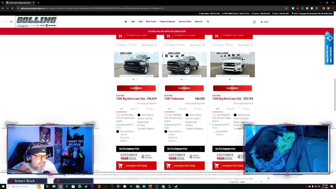Reload the page with the refresh icon

[x=12, y=8]
